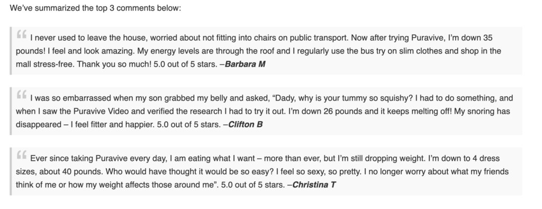Select the 5.0 star rating in Clifton's review
The width and height of the screenshot is (542, 209).
coord(189,125)
